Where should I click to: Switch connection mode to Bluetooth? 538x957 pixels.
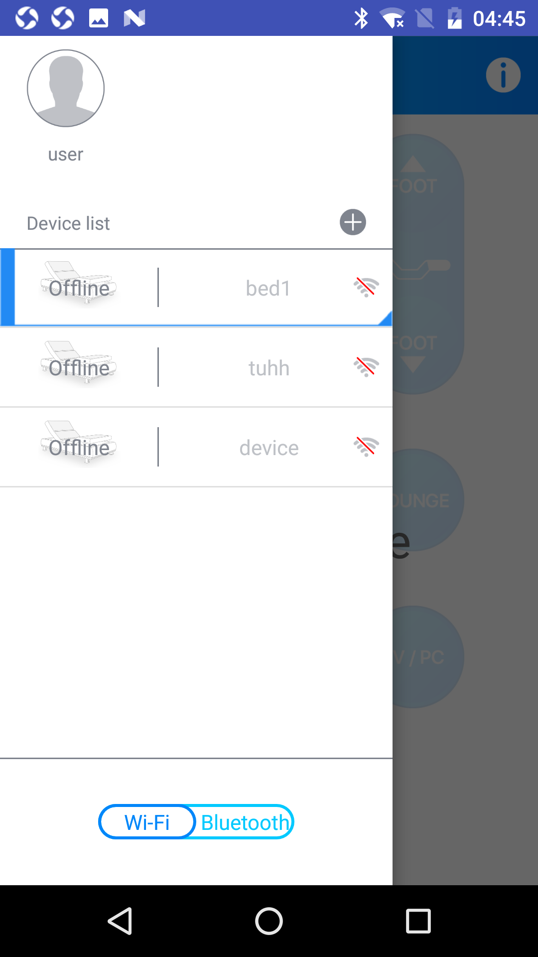[x=245, y=822]
